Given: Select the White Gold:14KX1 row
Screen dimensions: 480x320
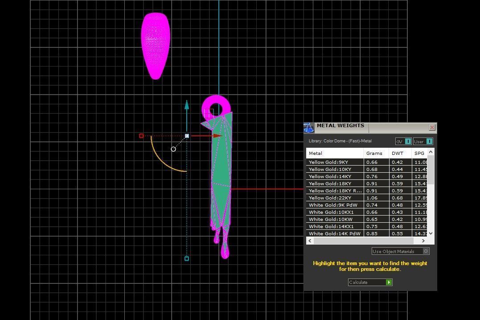Looking at the screenshot, I should click(366, 227).
